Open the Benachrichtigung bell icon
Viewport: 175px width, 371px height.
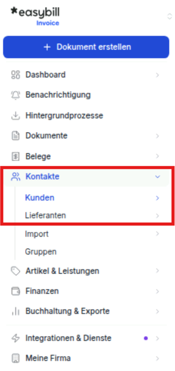(x=16, y=95)
